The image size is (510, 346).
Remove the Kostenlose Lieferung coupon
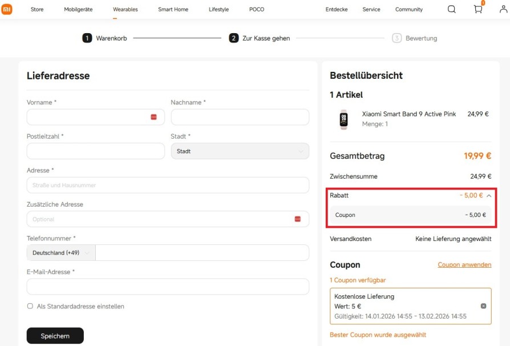click(483, 306)
